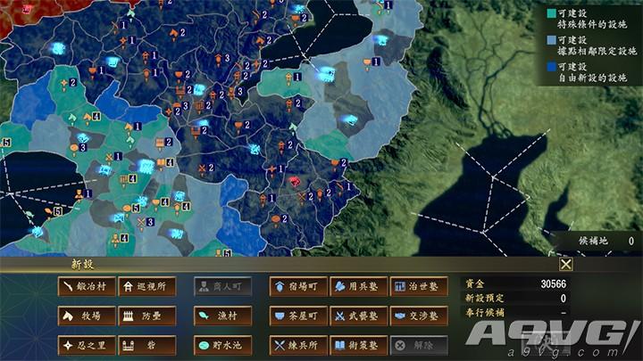
Task: Close the 新設 panel with X
Action: [x=566, y=265]
